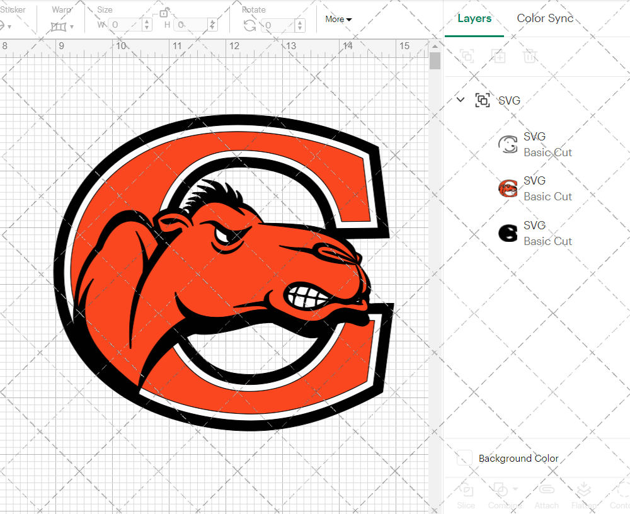The height and width of the screenshot is (514, 630).
Task: Open the Warp options dropdown
Action: coord(71,27)
